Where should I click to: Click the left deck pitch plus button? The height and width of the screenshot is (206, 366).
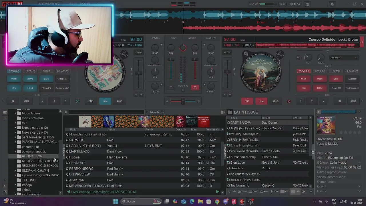141,94
